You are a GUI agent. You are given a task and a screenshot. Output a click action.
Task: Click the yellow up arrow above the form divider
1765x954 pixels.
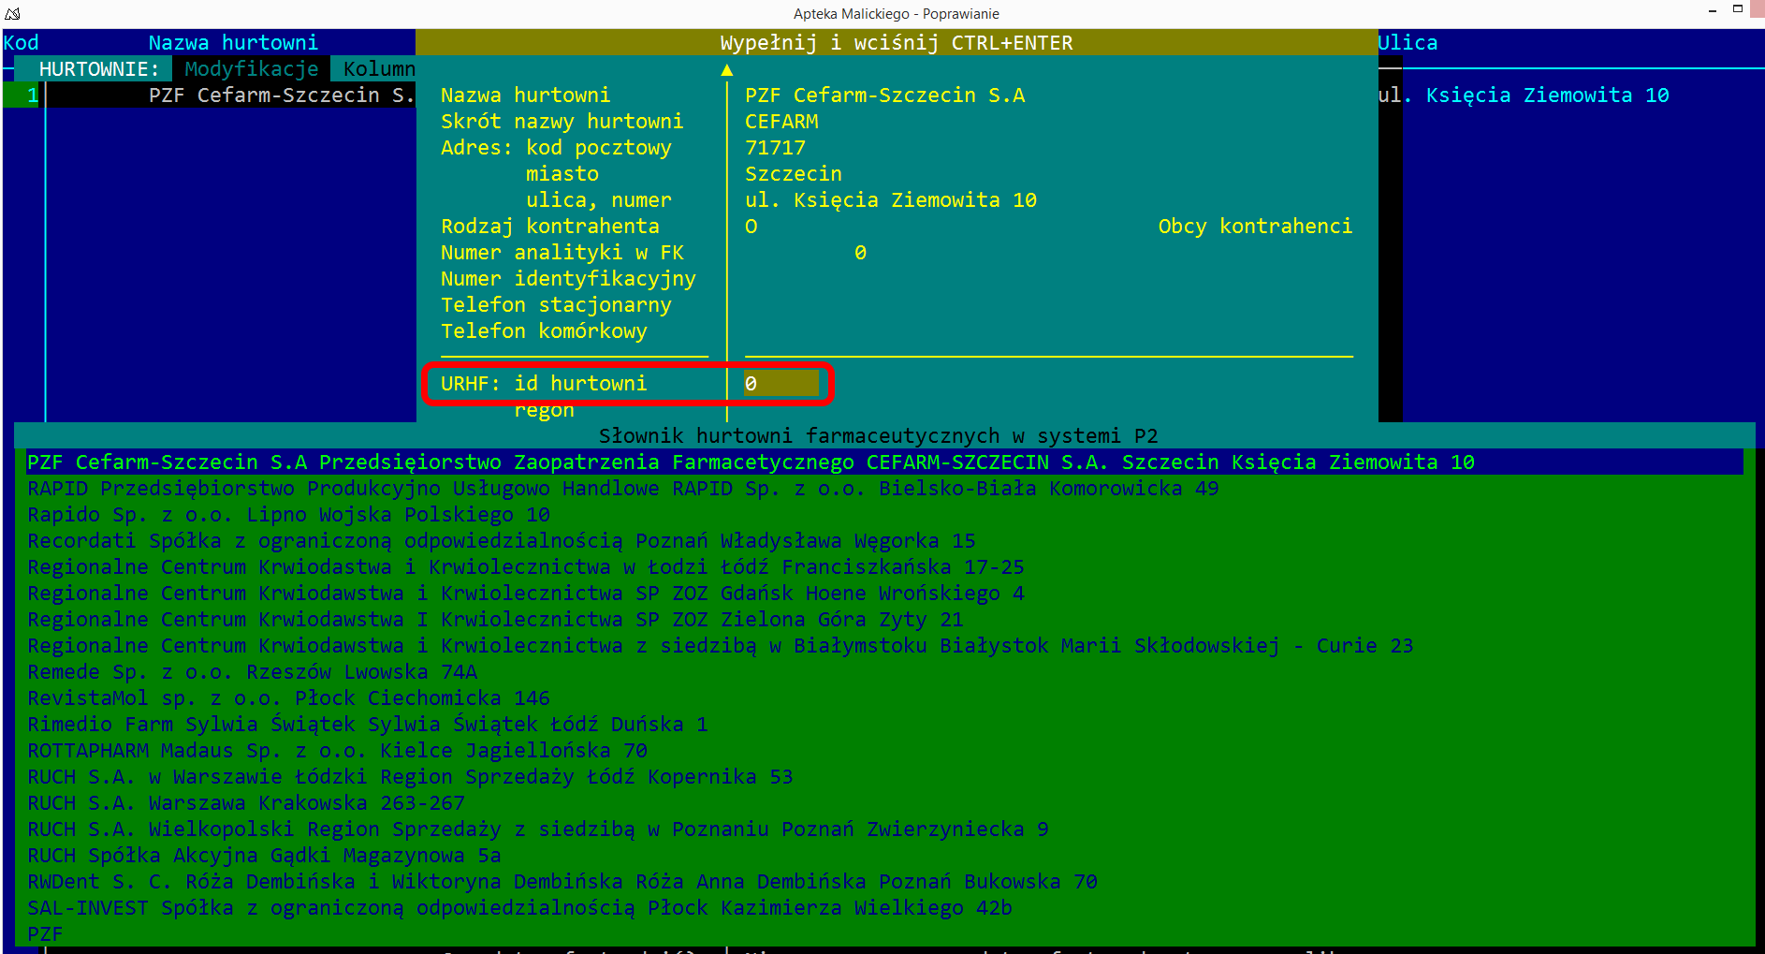(x=727, y=70)
